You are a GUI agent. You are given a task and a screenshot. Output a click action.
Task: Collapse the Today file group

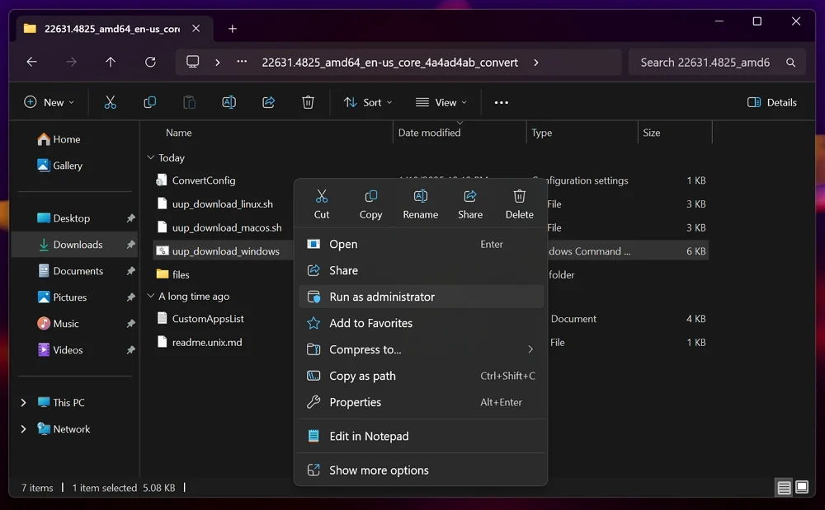(x=150, y=157)
